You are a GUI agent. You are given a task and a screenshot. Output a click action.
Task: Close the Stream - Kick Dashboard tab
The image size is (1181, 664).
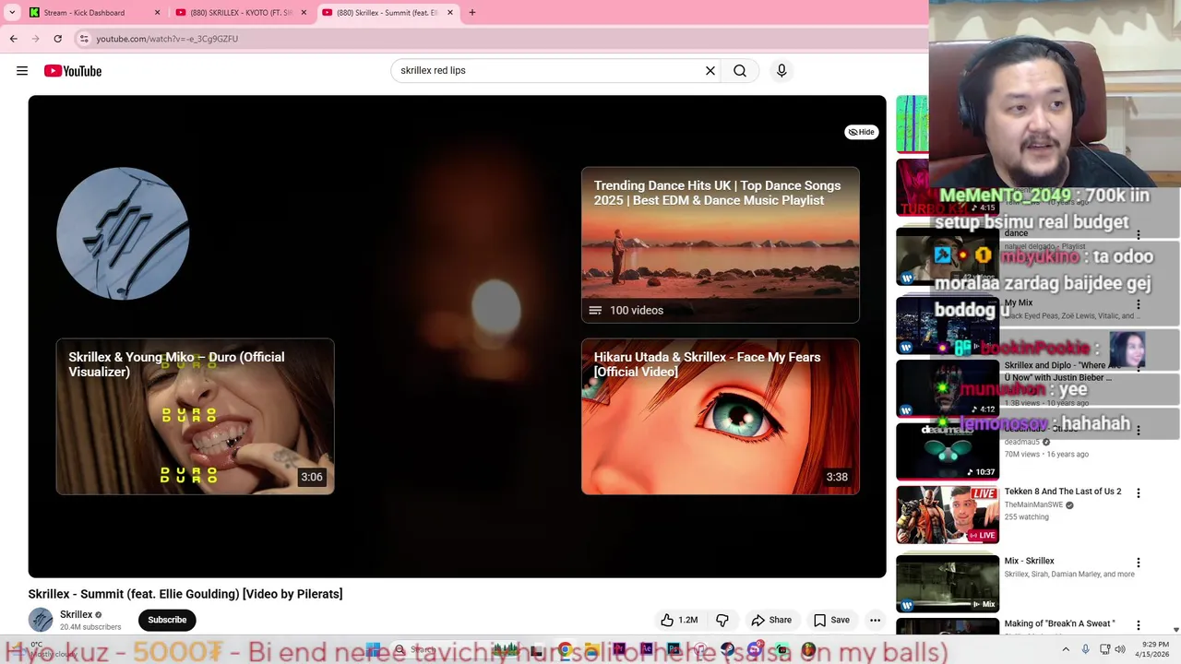tap(157, 13)
